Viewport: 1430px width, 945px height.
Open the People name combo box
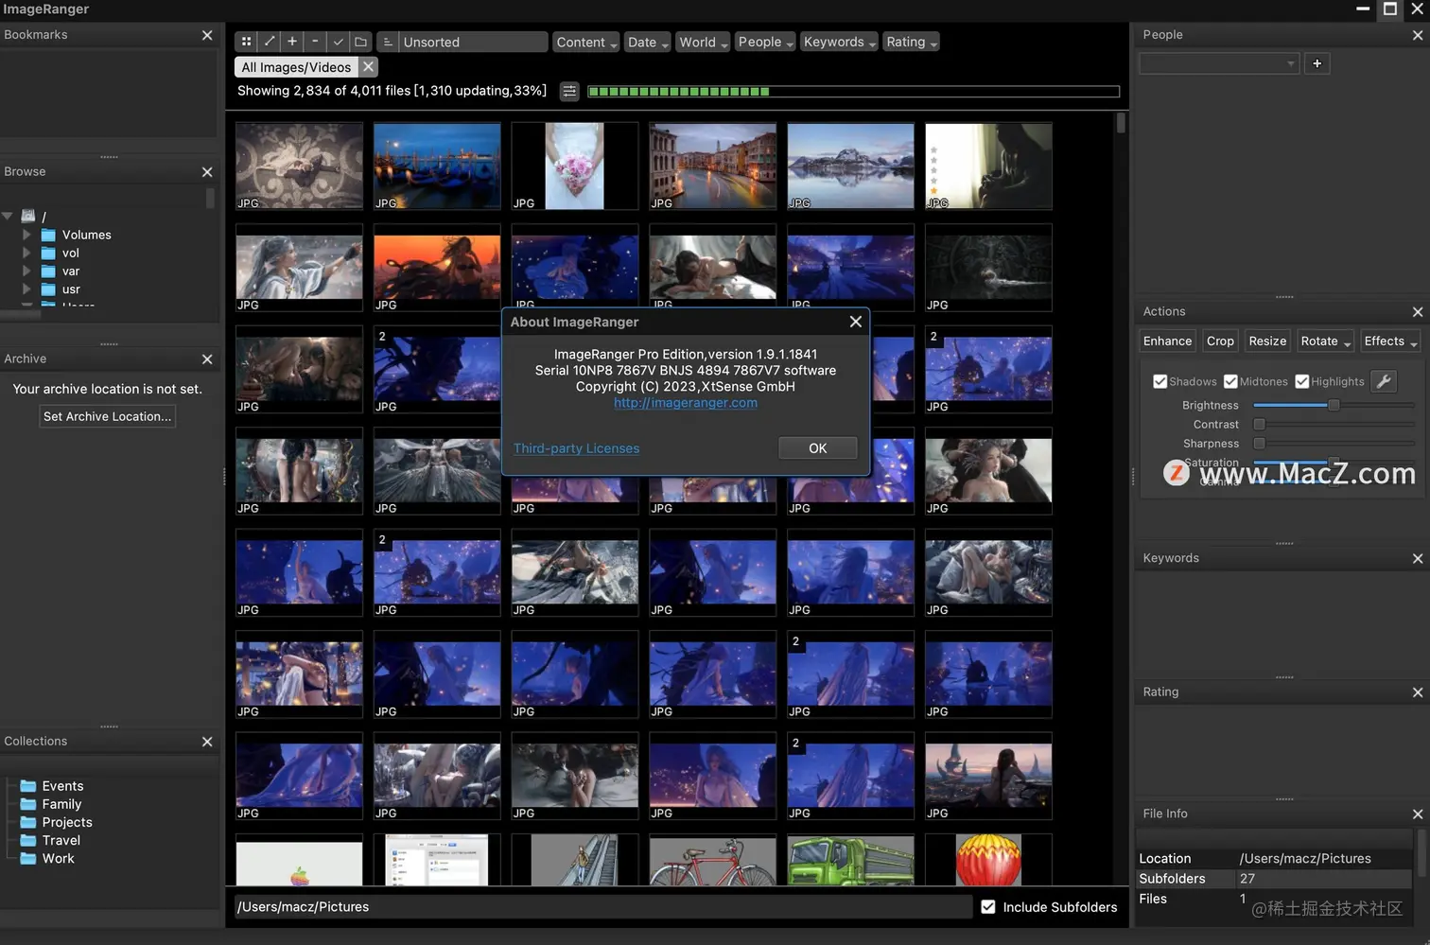[1219, 63]
